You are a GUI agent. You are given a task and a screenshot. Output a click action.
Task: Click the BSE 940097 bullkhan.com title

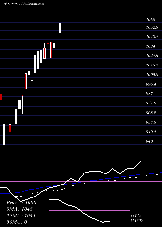24,4
